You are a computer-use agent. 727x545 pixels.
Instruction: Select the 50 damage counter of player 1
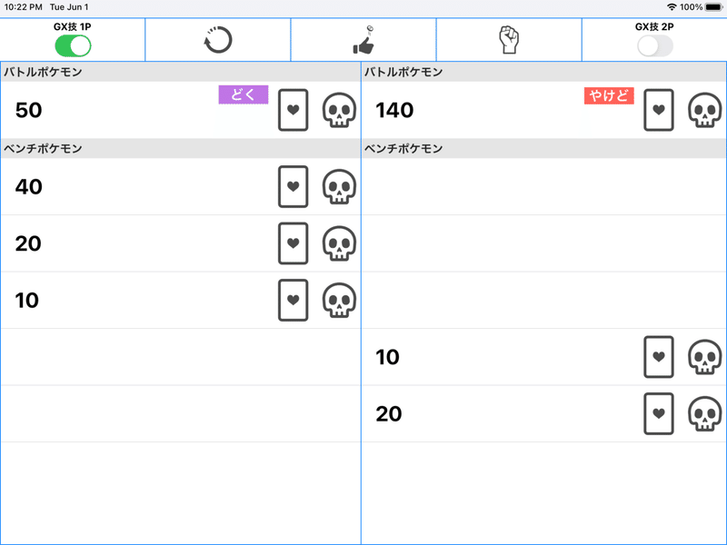(x=29, y=110)
